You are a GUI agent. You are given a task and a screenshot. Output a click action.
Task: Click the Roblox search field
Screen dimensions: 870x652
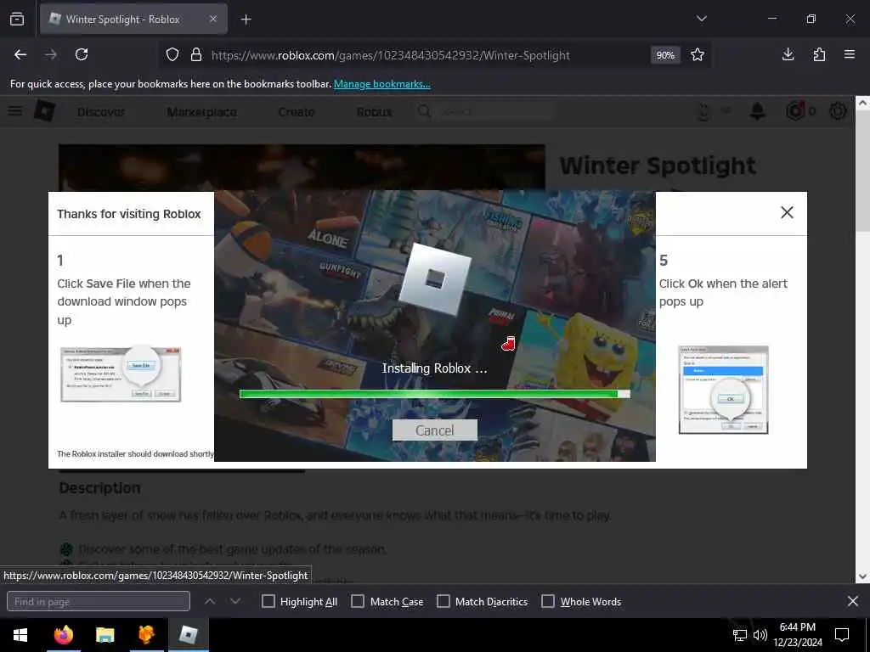pyautogui.click(x=486, y=111)
